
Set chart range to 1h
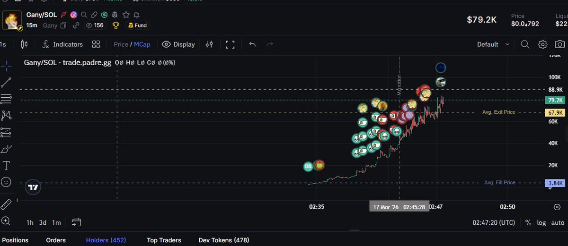(x=30, y=222)
